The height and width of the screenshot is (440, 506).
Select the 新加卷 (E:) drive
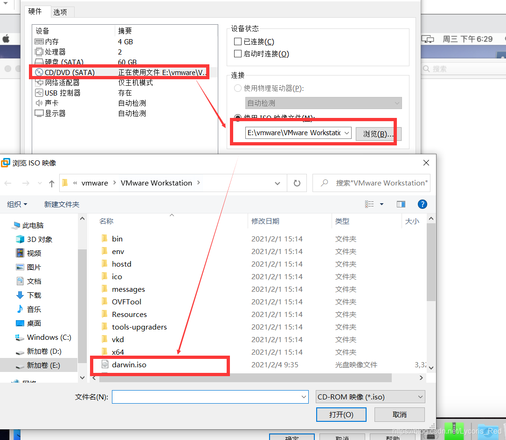[38, 365]
